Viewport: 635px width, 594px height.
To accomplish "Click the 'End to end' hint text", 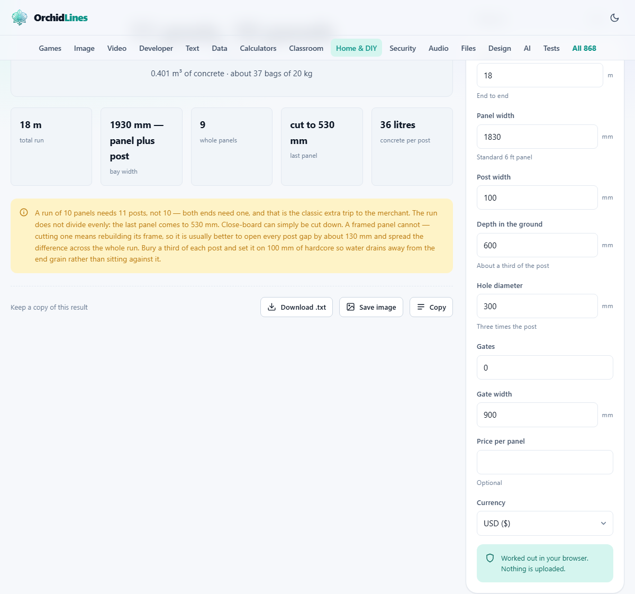I will (492, 96).
